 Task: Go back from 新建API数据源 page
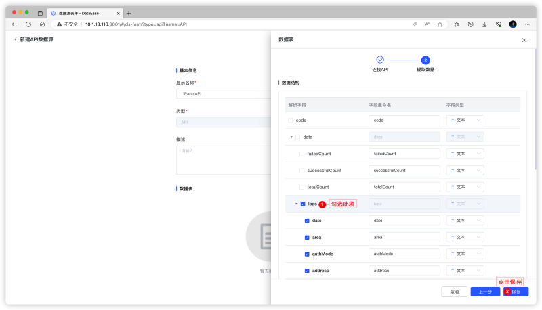tap(15, 39)
